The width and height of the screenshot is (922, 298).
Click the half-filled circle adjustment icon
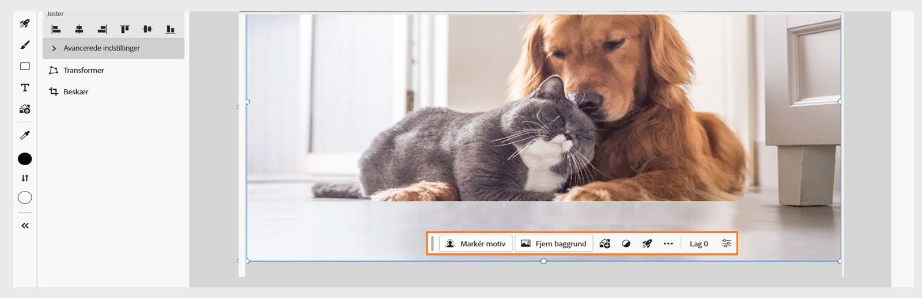pyautogui.click(x=626, y=244)
